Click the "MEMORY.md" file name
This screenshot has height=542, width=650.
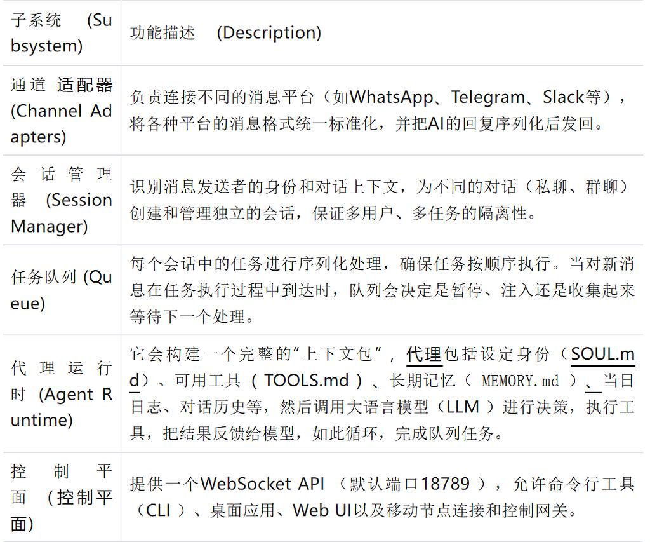pyautogui.click(x=520, y=381)
